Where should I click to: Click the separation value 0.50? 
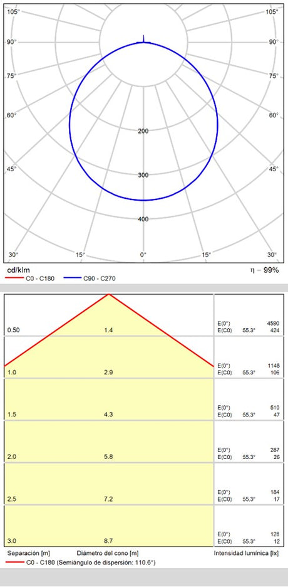[x=13, y=330]
